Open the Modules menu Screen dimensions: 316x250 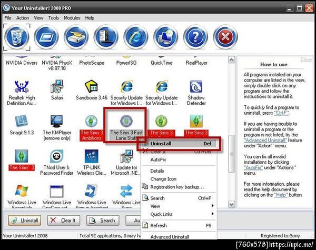[72, 18]
